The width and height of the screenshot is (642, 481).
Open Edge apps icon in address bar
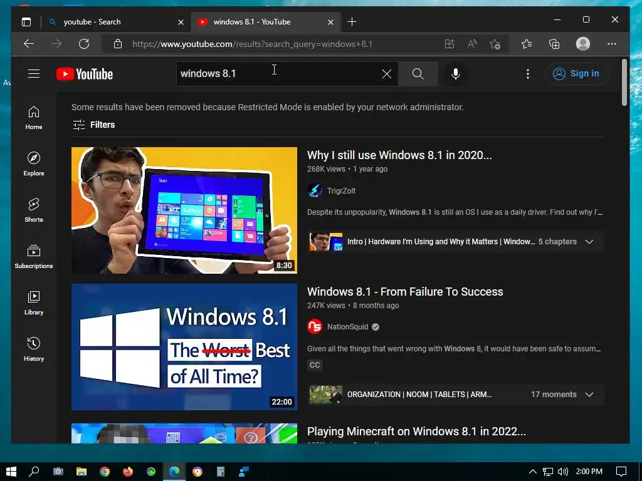tap(450, 44)
